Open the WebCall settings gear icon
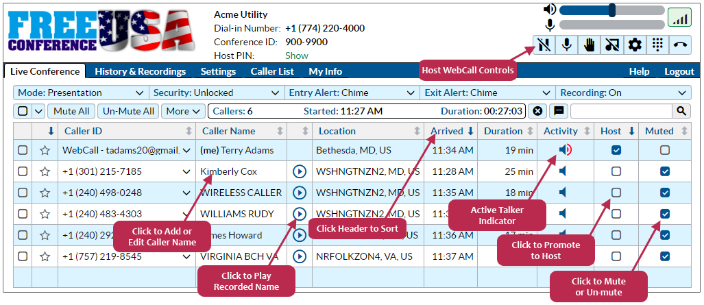The width and height of the screenshot is (704, 305). [x=635, y=45]
